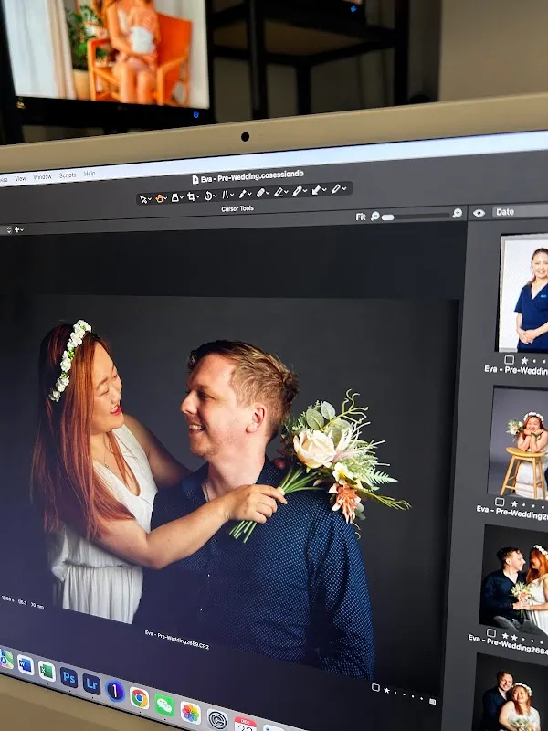Open the Date sort dropdown
The height and width of the screenshot is (731, 548).
point(520,212)
